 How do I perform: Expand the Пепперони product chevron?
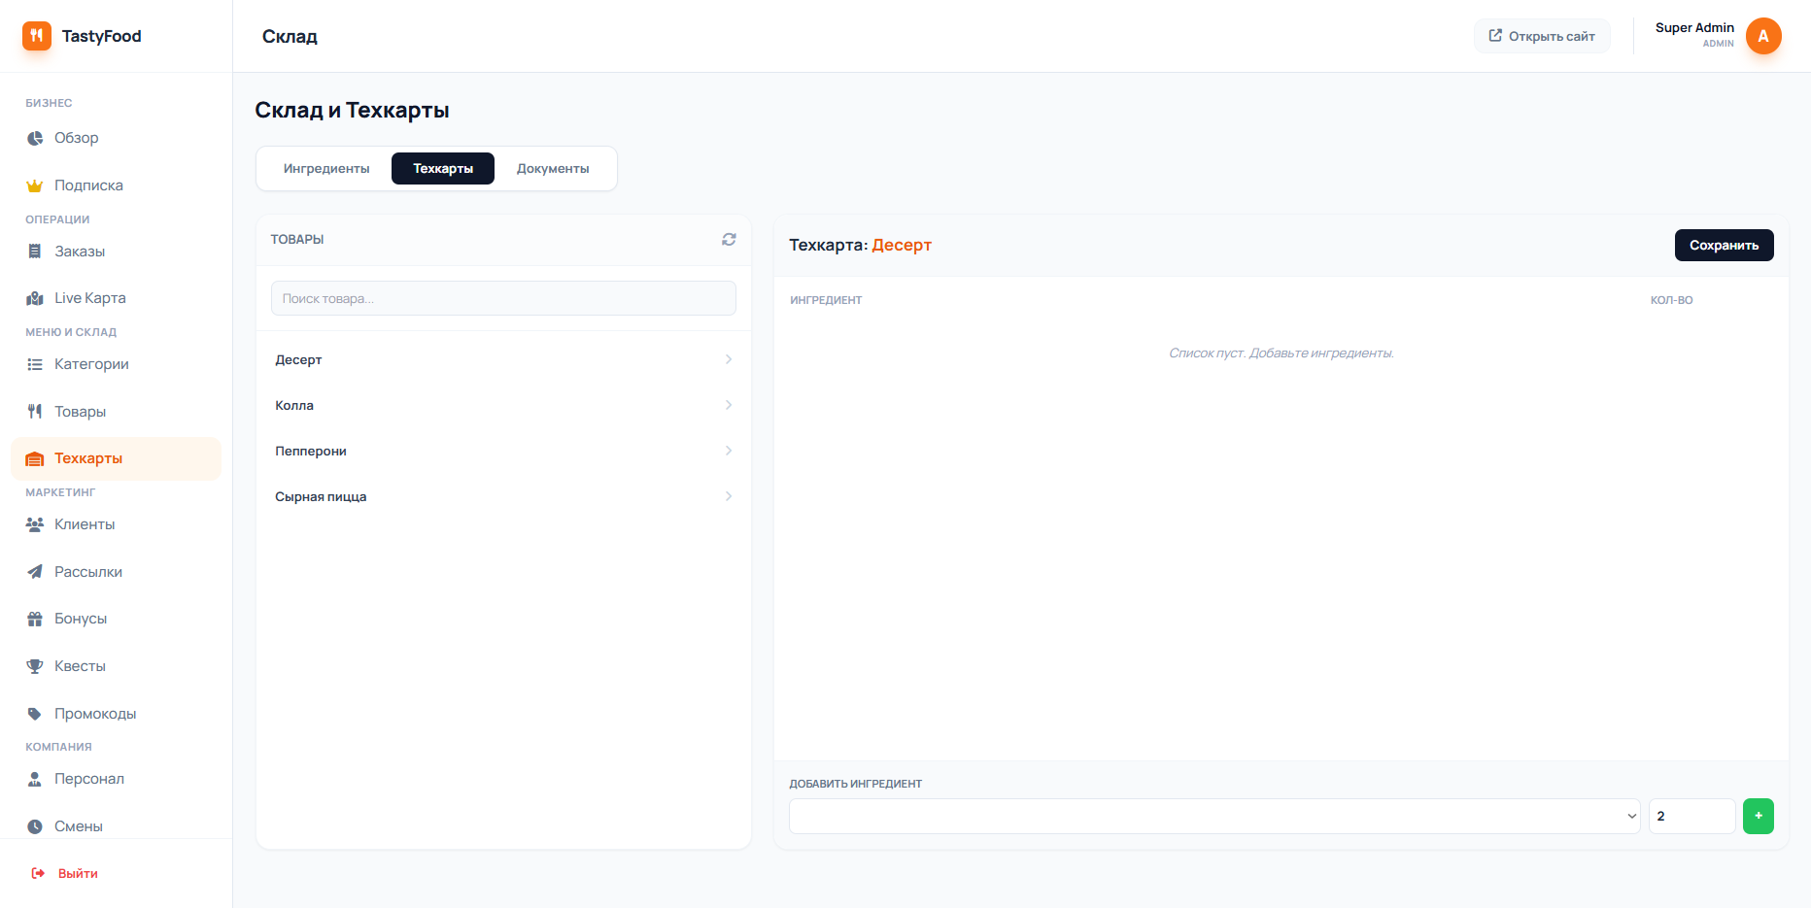729,451
